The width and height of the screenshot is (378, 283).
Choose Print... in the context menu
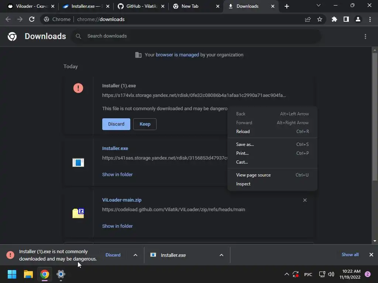point(272,153)
